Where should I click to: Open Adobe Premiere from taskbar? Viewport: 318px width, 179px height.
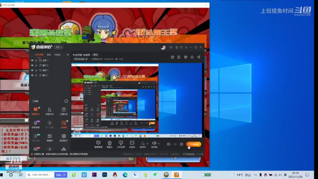click(x=94, y=175)
